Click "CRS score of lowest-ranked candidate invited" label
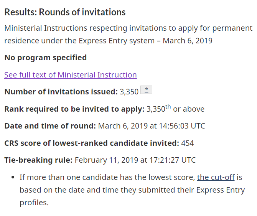This screenshot has width=257, height=216. (x=91, y=143)
